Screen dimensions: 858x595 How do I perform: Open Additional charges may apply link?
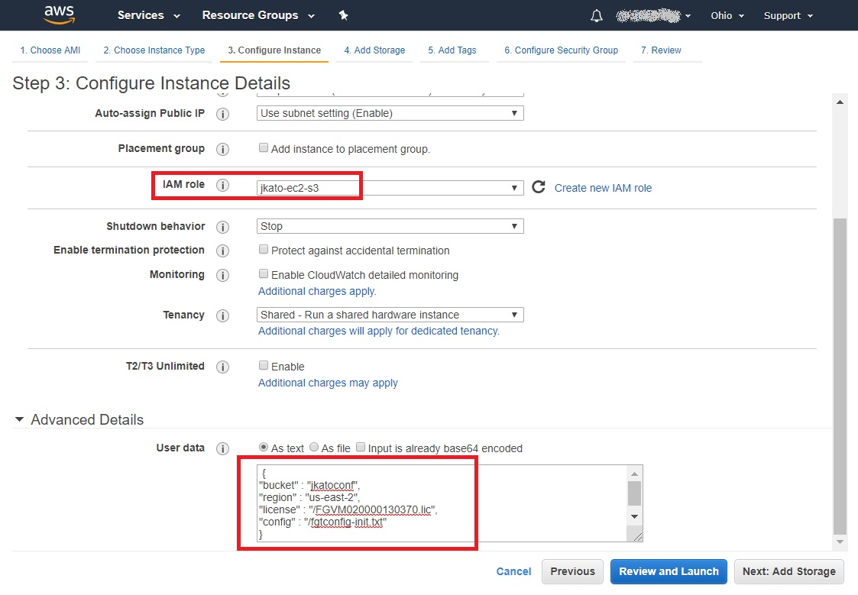pos(328,383)
